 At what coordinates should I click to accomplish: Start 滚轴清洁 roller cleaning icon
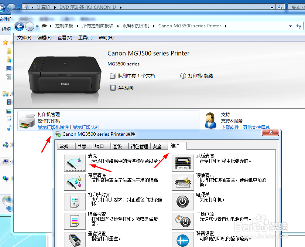point(183,182)
